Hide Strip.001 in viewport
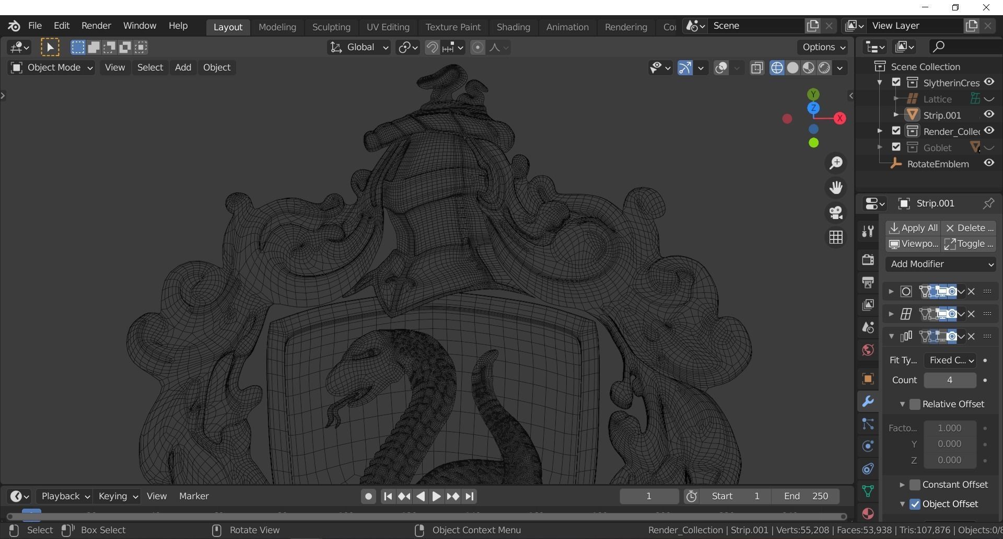1003x539 pixels. (989, 114)
